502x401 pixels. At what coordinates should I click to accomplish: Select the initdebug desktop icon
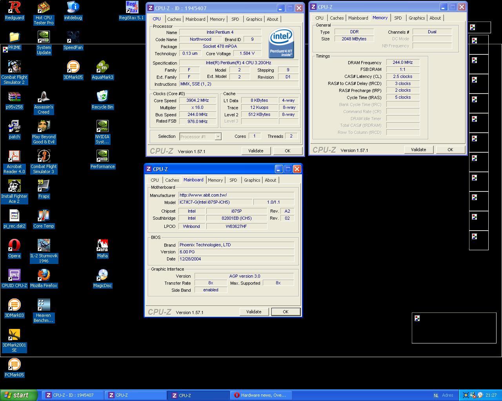point(73,11)
